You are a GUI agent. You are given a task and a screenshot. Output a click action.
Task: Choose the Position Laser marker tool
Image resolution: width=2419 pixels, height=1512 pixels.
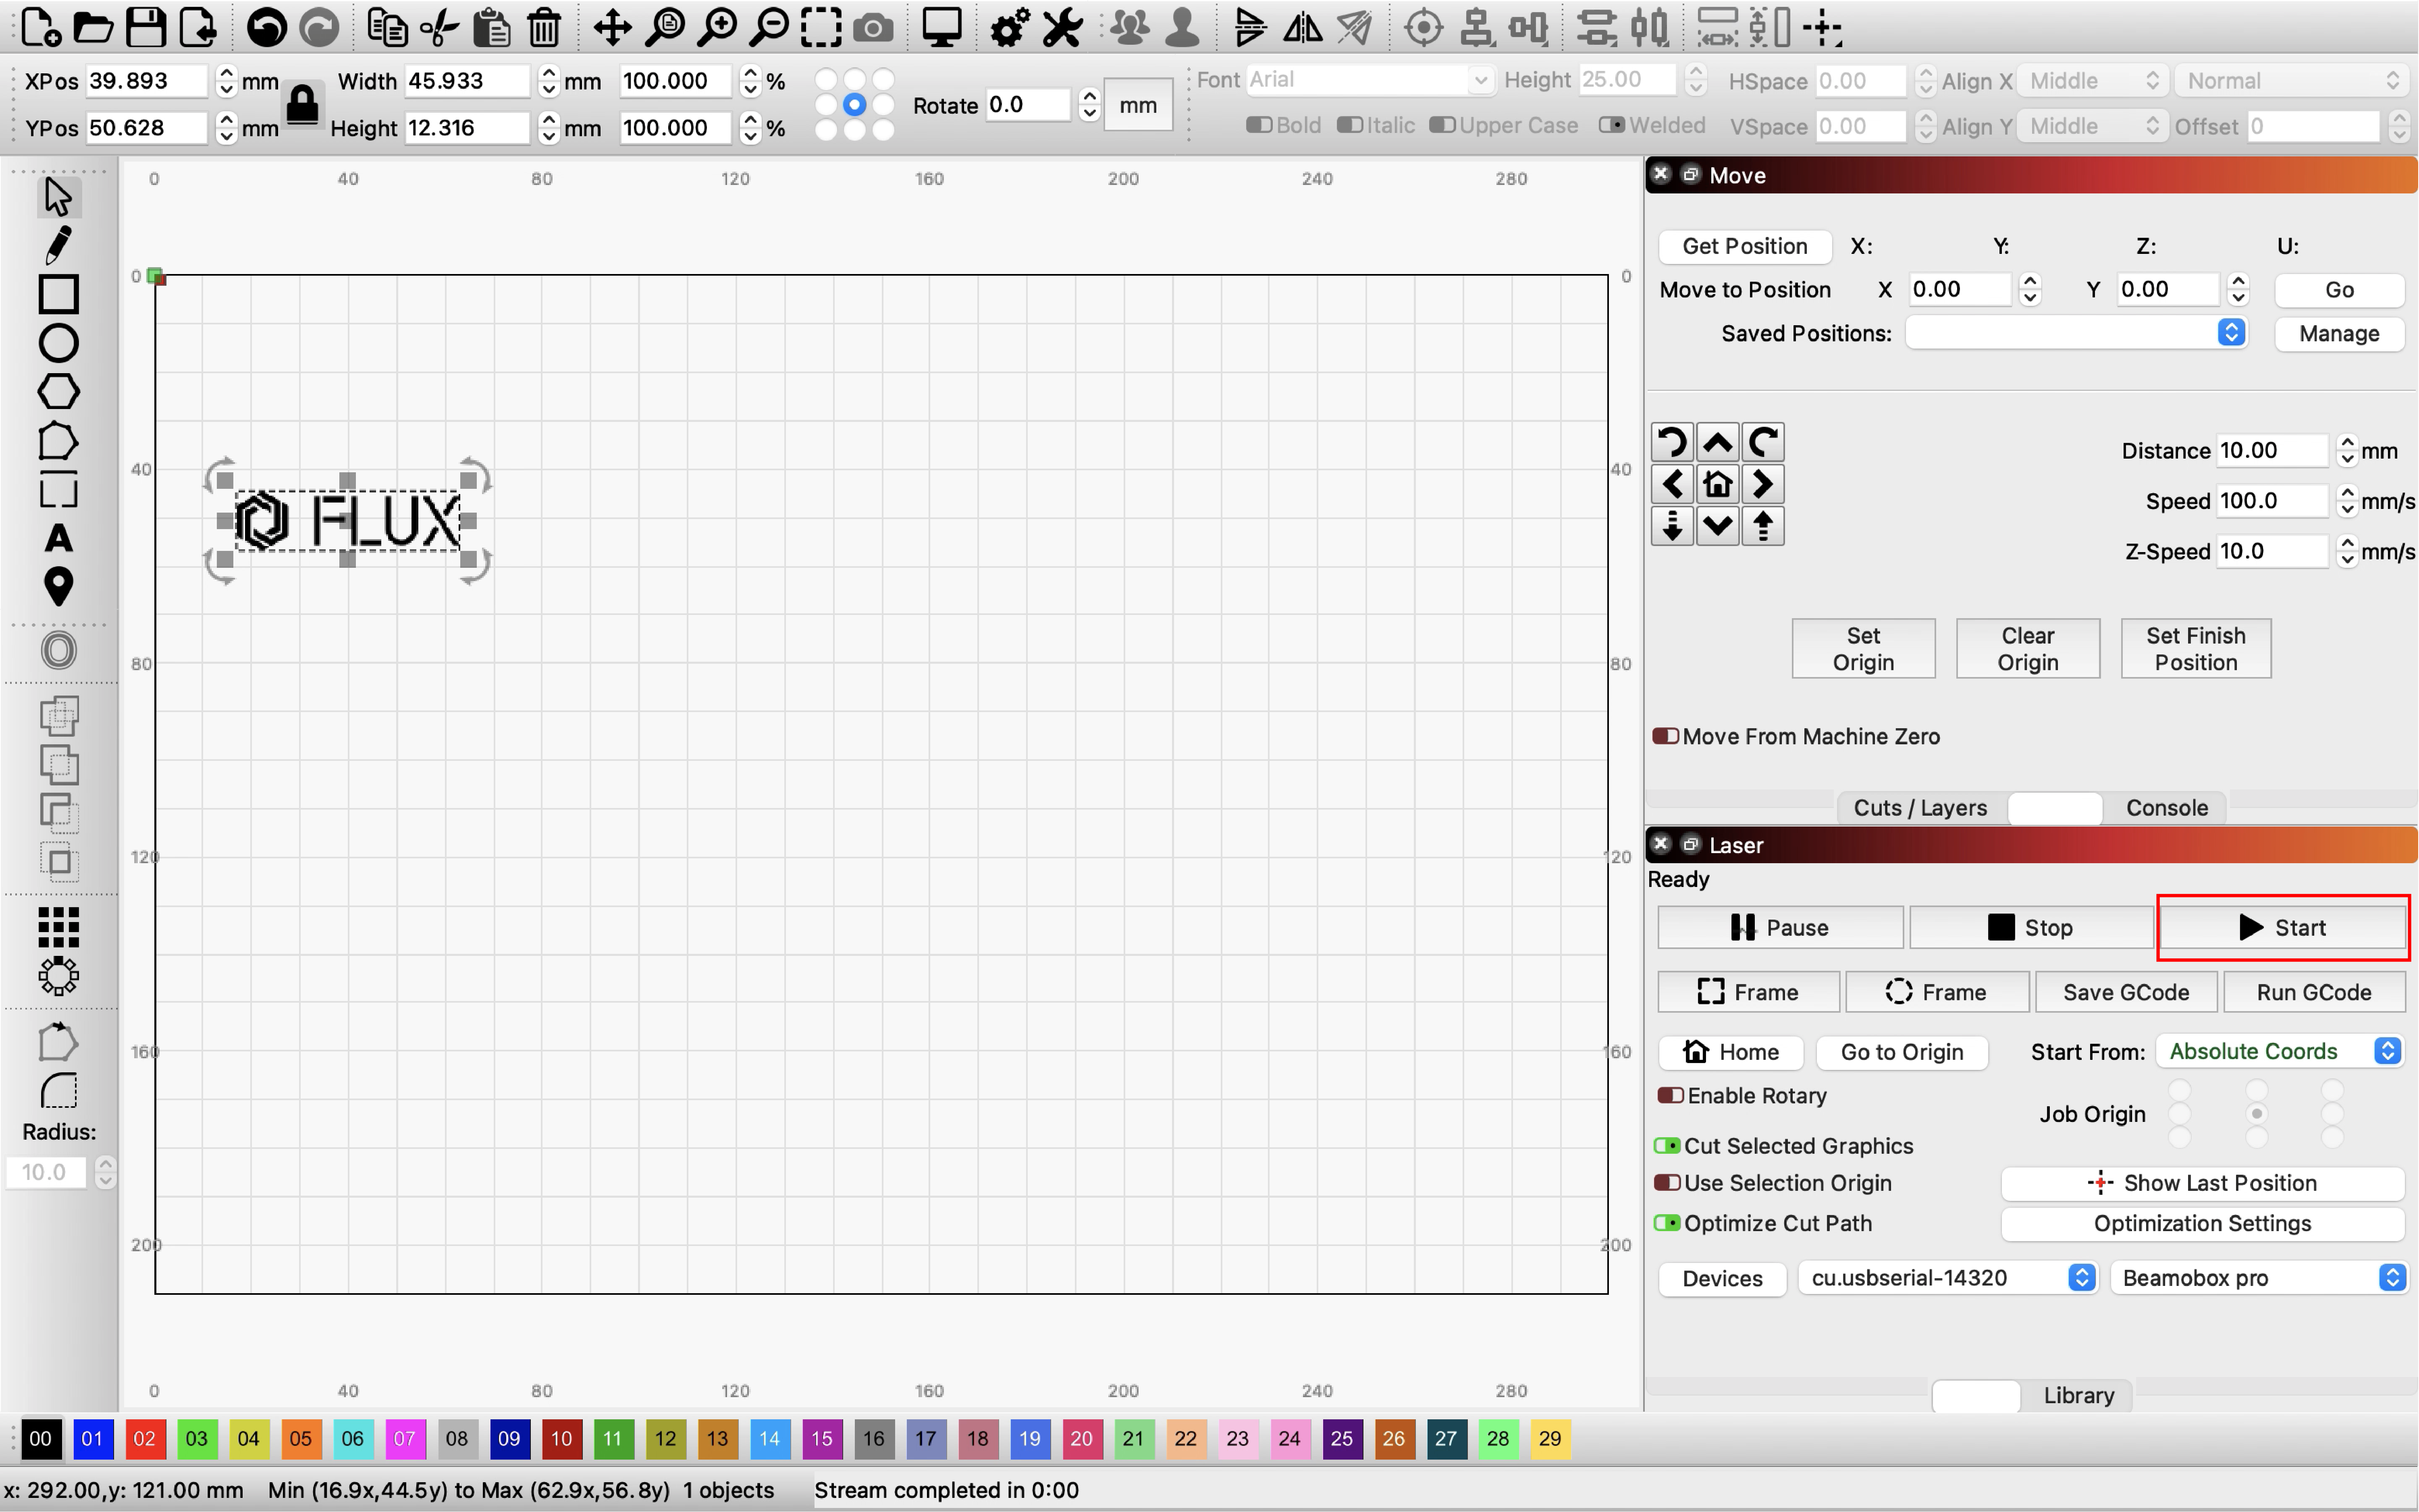point(58,587)
